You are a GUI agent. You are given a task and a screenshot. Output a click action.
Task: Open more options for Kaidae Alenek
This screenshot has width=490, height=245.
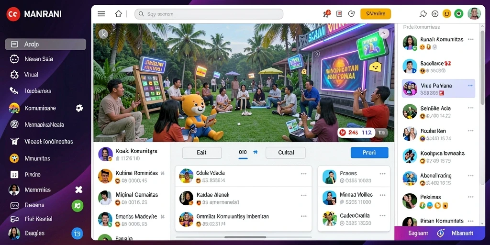303,195
